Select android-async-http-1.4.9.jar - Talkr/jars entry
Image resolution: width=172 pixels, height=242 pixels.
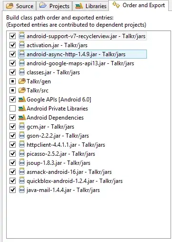(76, 54)
